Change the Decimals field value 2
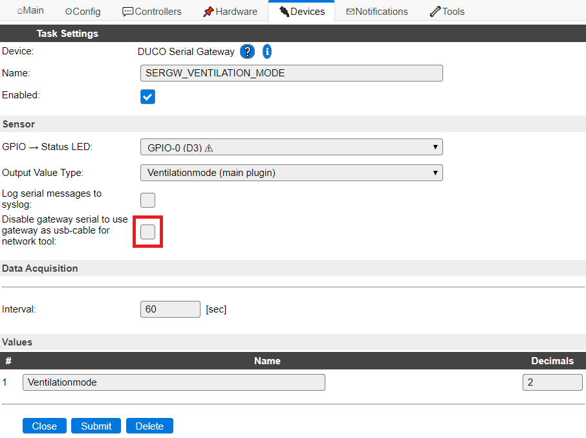Screen dimensions: 586x438 pyautogui.click(x=552, y=382)
